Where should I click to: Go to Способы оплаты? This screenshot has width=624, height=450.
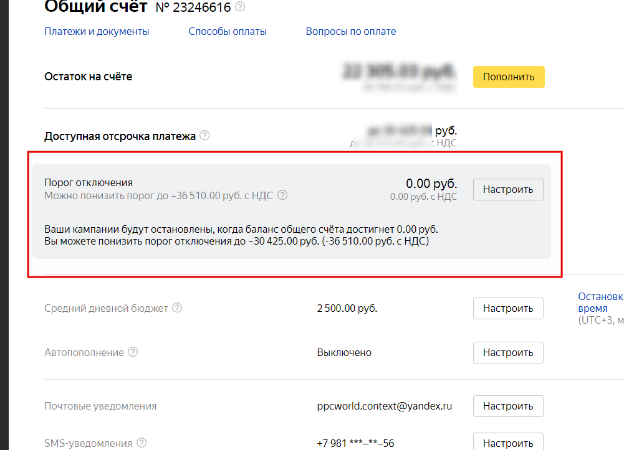point(228,31)
